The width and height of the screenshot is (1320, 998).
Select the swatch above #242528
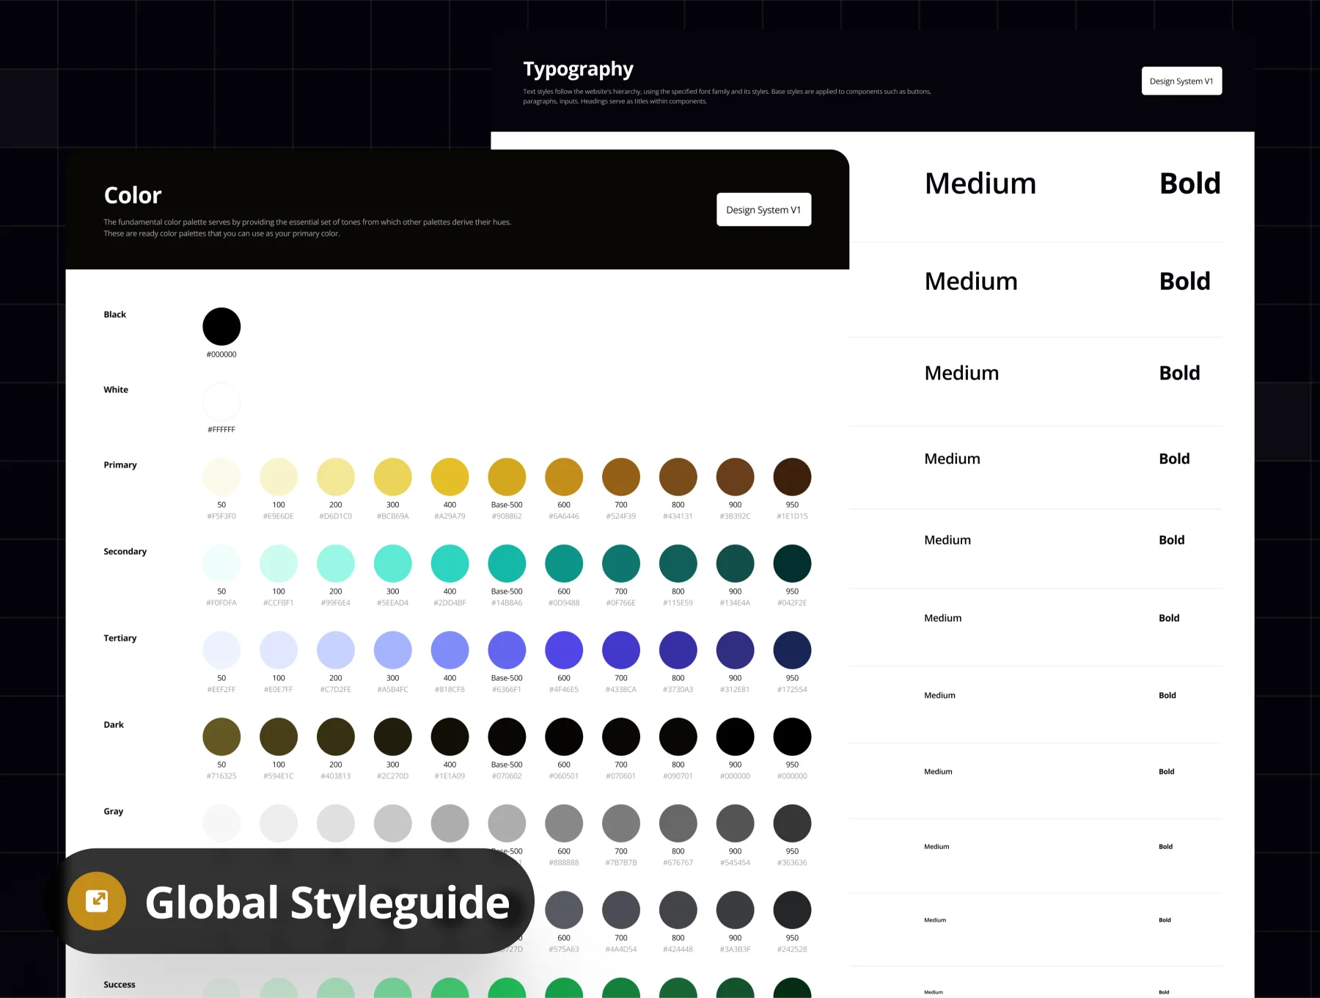tap(792, 910)
